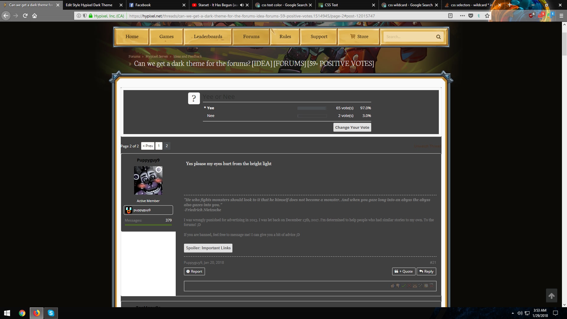This screenshot has width=567, height=319.
Task: Open Firefox hamburger menu
Action: (561, 16)
